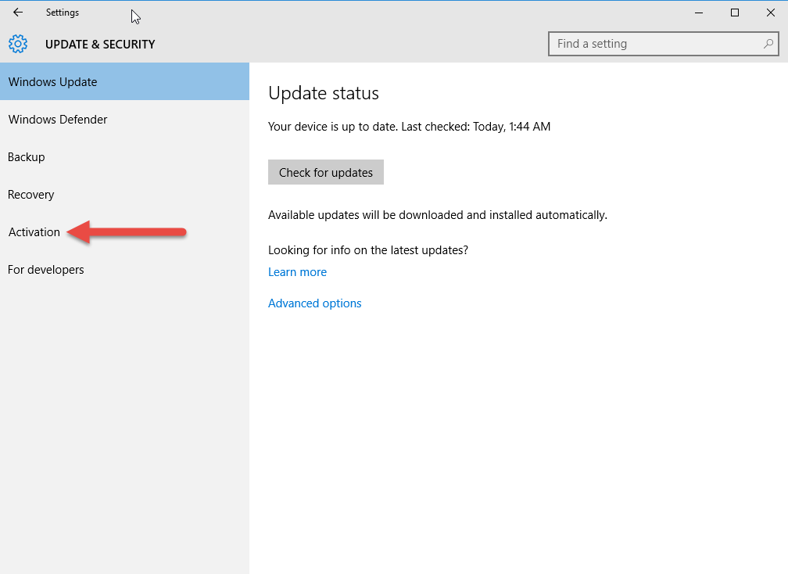Open the Learn more link
The image size is (788, 574).
pyautogui.click(x=298, y=272)
